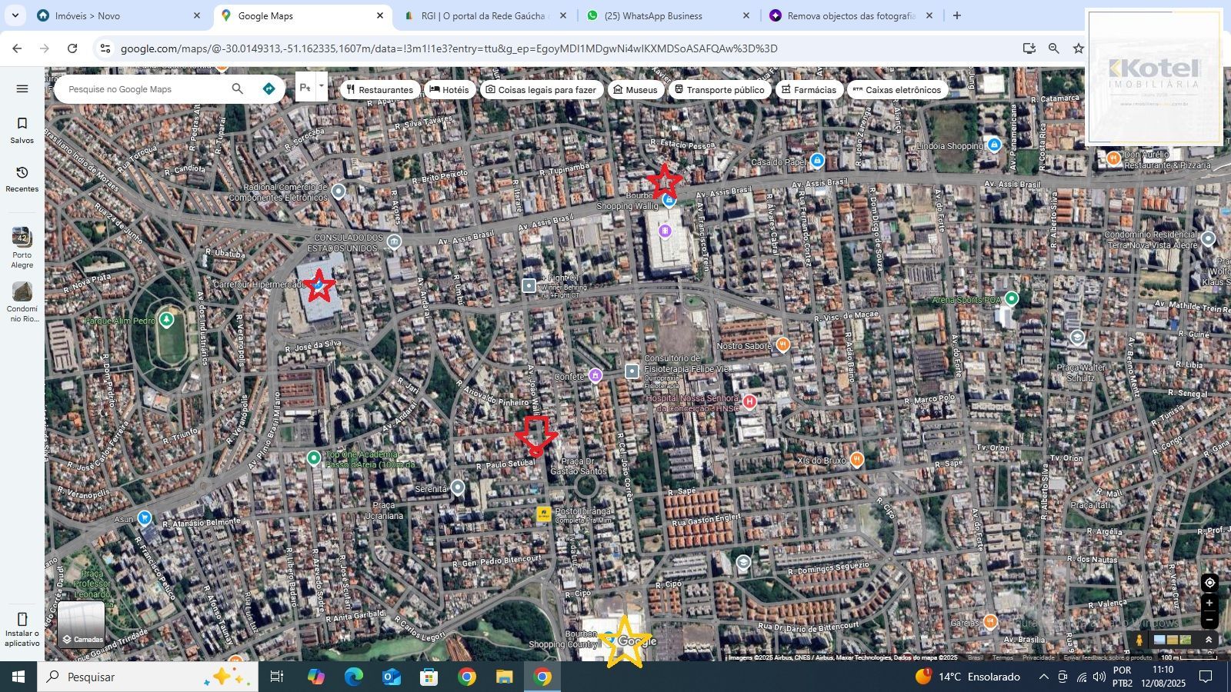This screenshot has width=1231, height=692.
Task: Open Recentes history panel
Action: tap(22, 178)
